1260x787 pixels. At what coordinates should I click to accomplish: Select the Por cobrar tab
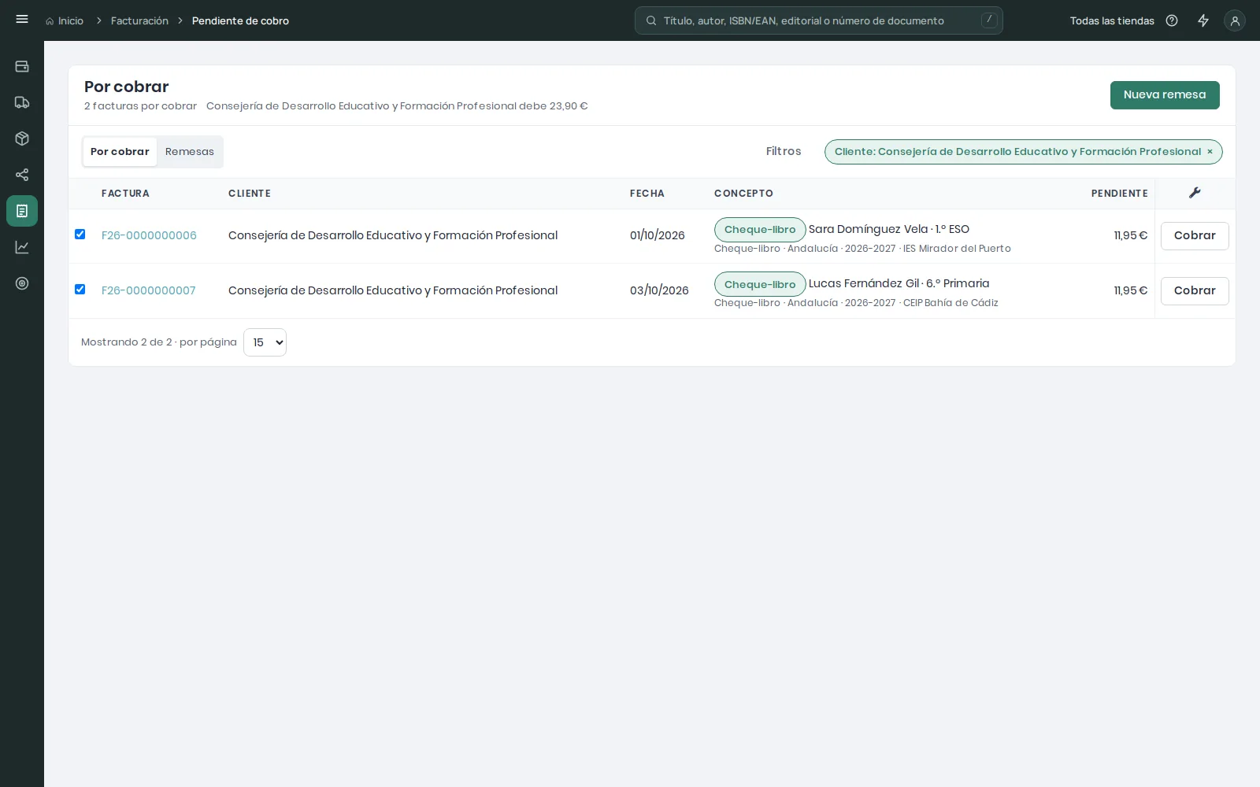click(x=120, y=152)
